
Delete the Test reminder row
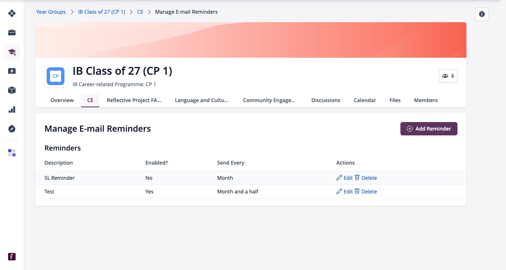(366, 192)
